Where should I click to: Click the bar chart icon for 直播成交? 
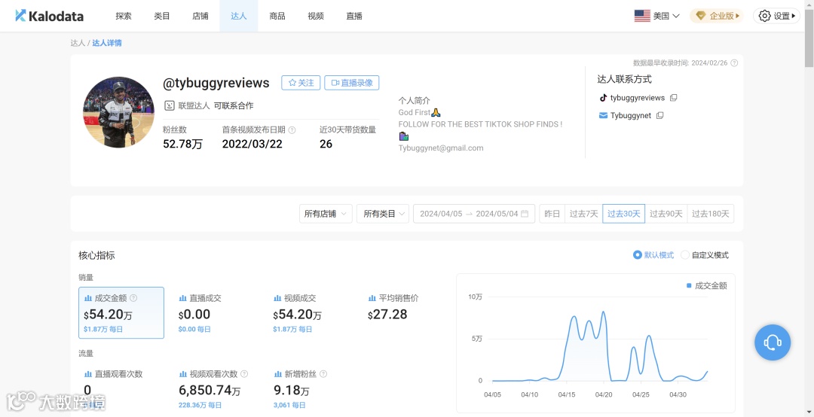click(182, 298)
